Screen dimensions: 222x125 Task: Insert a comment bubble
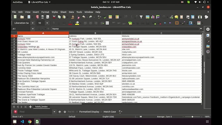tap(176, 17)
